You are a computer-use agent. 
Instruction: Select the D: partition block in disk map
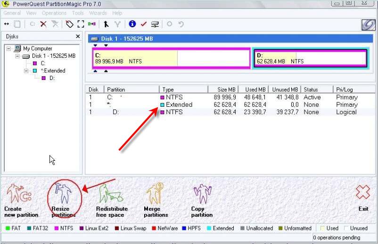(311, 58)
